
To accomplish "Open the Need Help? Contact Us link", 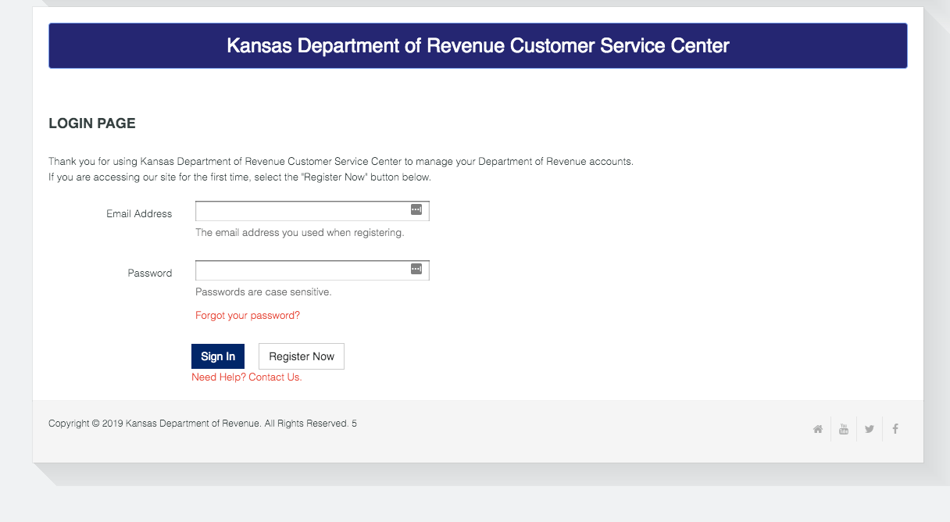I will click(x=247, y=377).
